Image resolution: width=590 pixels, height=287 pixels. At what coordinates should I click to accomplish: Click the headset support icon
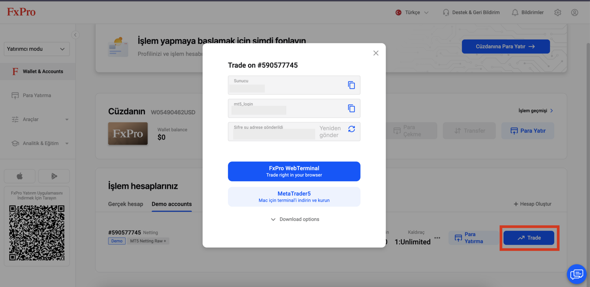(x=446, y=12)
